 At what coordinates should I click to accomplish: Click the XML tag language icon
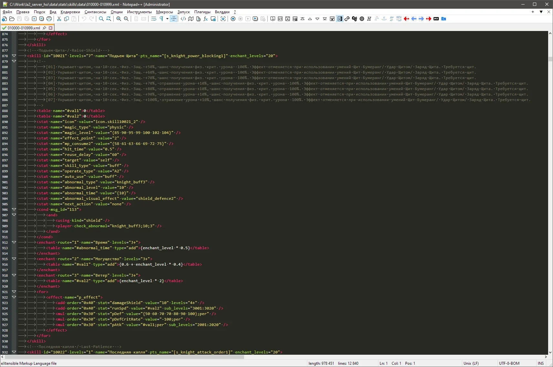pos(183,19)
